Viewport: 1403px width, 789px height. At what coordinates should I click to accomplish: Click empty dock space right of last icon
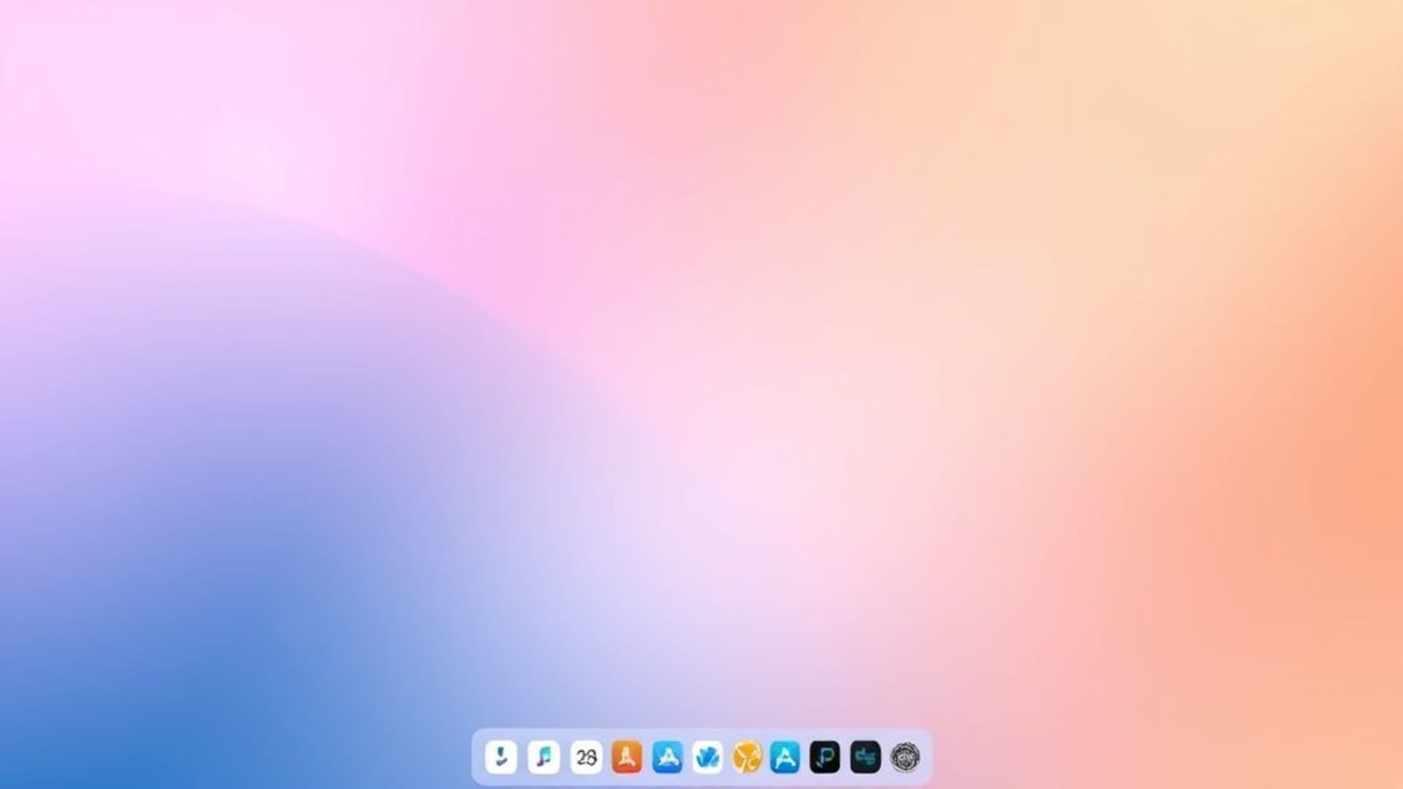click(927, 757)
